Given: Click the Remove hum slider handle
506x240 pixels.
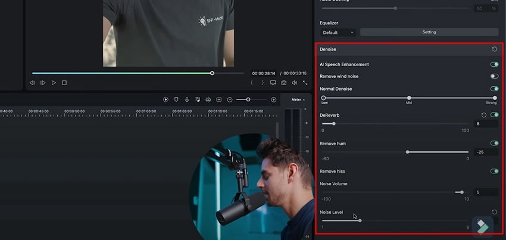Looking at the screenshot, I should point(407,152).
